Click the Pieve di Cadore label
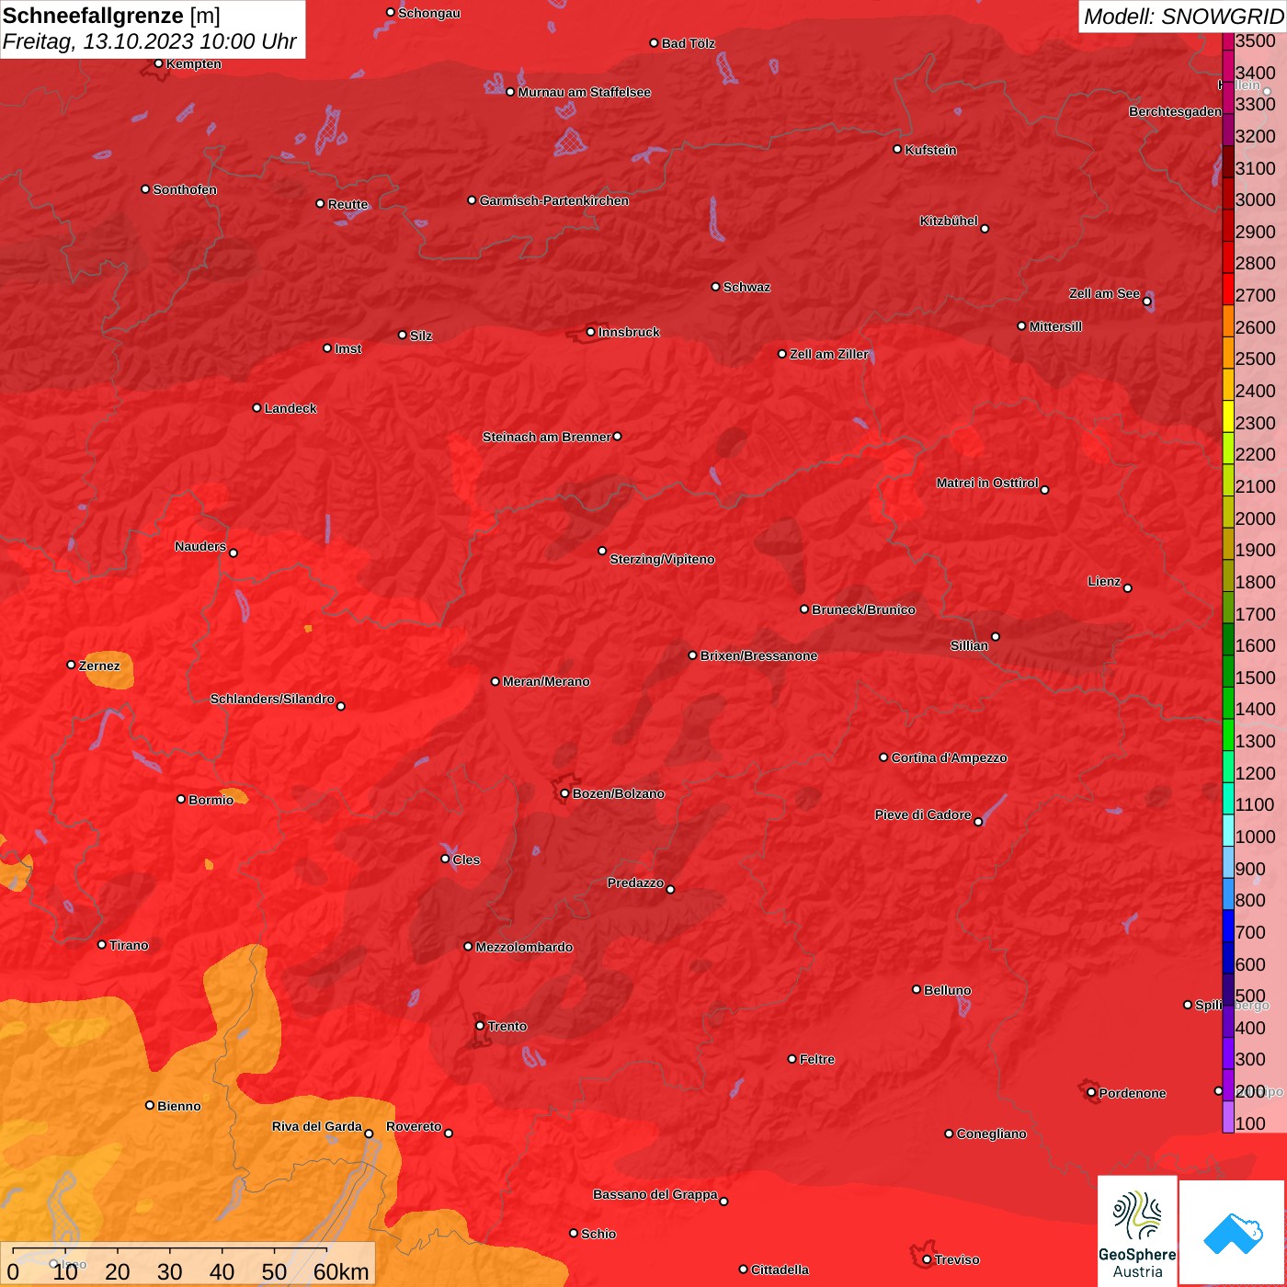 (922, 814)
